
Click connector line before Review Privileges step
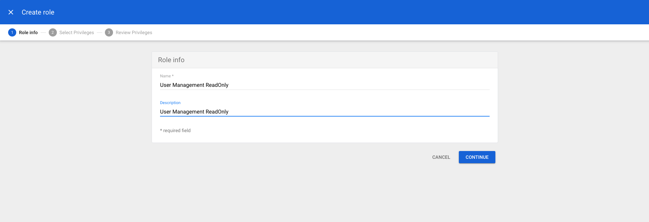pos(99,32)
